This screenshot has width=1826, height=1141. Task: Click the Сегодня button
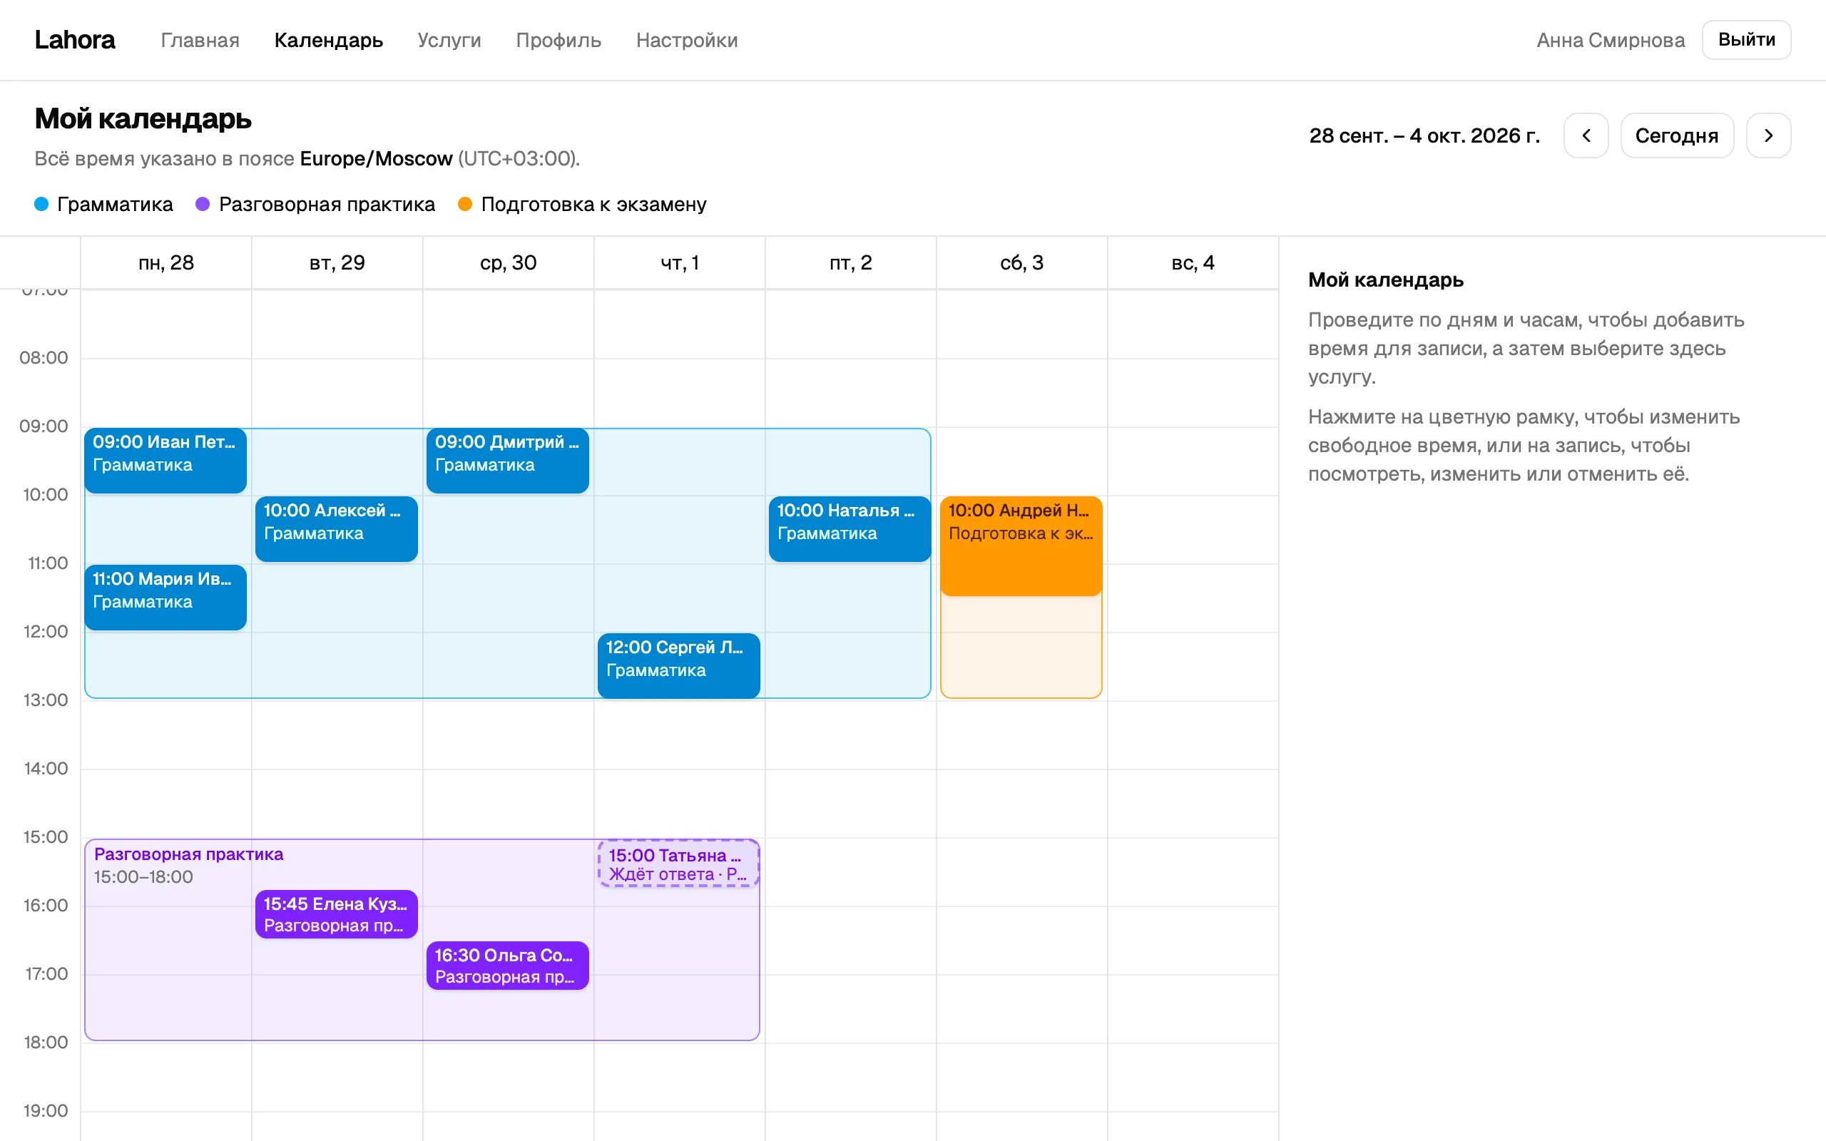[x=1677, y=135]
